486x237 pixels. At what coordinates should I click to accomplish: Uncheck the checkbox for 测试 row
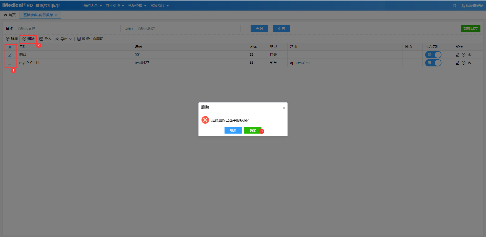coord(10,55)
